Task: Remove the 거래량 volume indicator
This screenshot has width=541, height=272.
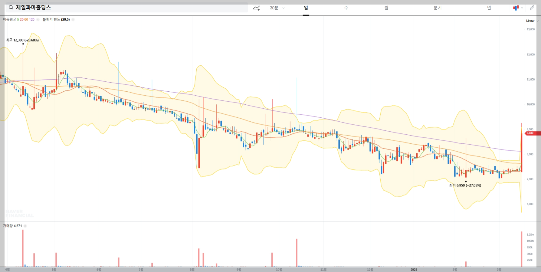Action: coord(25,226)
